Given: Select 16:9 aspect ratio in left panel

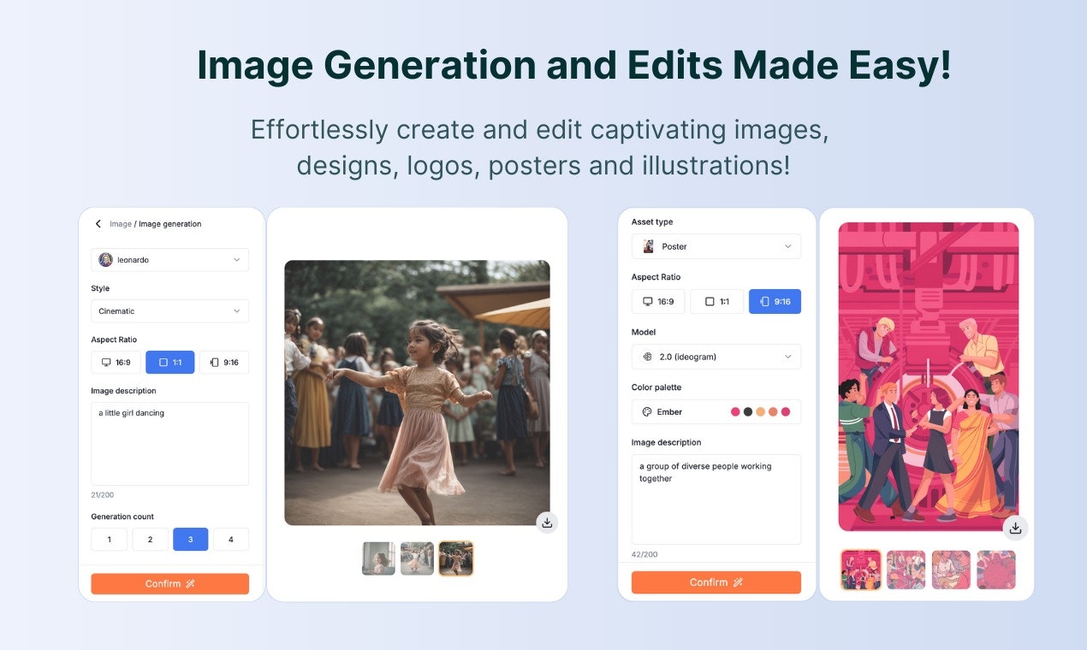Looking at the screenshot, I should pyautogui.click(x=116, y=363).
